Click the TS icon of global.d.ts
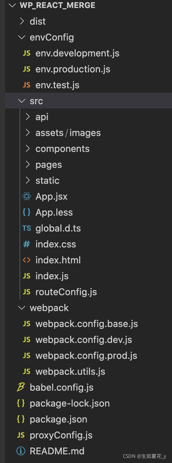The height and width of the screenshot is (463, 172). pos(26,228)
